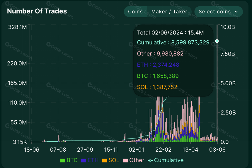
Task: Click the 22-02 x-axis date label
Action: click(x=163, y=150)
